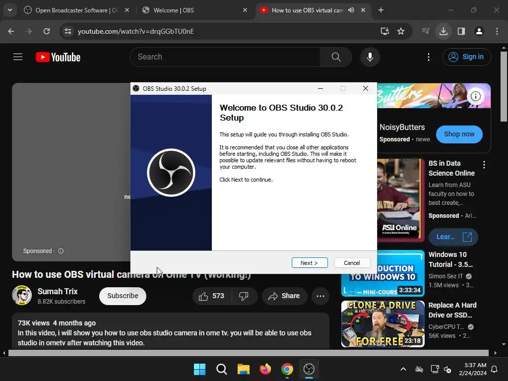
Task: Subscribe to Sumah Trix channel
Action: pyautogui.click(x=123, y=296)
